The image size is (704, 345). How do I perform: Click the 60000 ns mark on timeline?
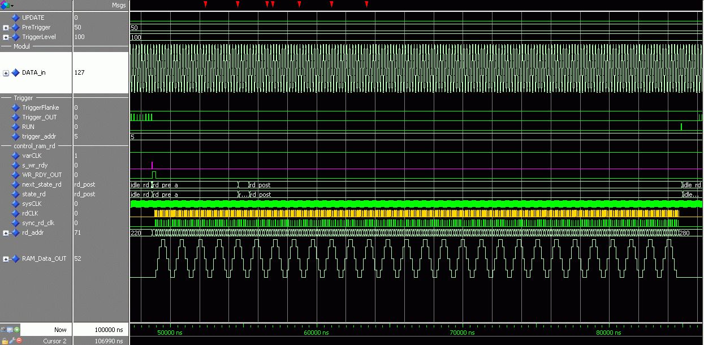click(x=316, y=333)
